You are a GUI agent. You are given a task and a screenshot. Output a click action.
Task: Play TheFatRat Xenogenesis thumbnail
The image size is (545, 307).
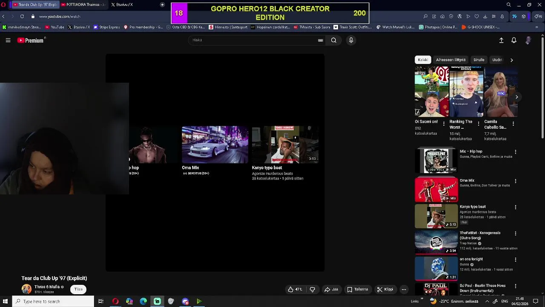coord(436,242)
